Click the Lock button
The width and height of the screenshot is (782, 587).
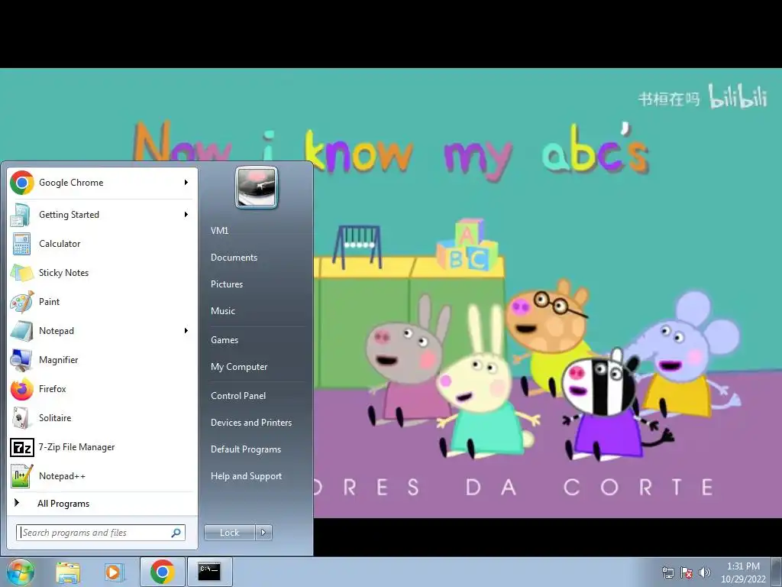(x=230, y=533)
